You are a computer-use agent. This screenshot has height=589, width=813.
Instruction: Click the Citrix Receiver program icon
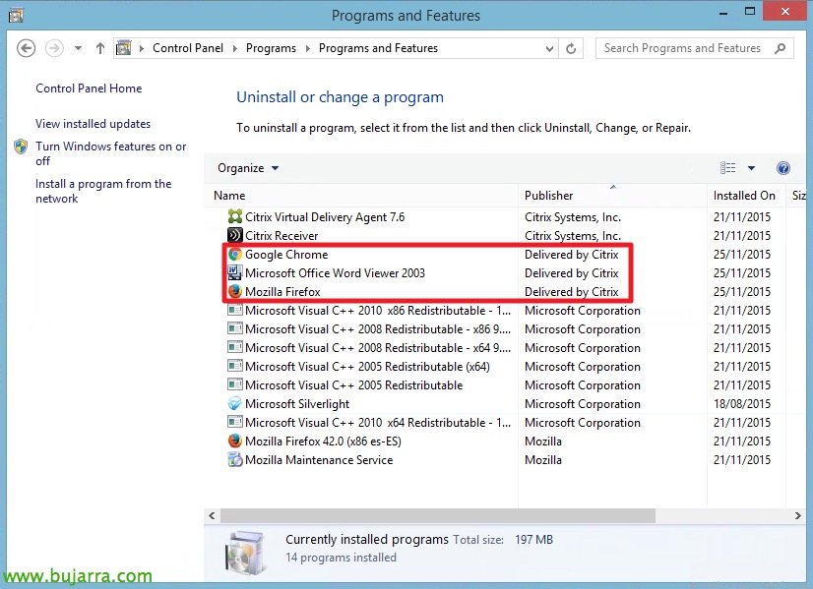click(235, 235)
